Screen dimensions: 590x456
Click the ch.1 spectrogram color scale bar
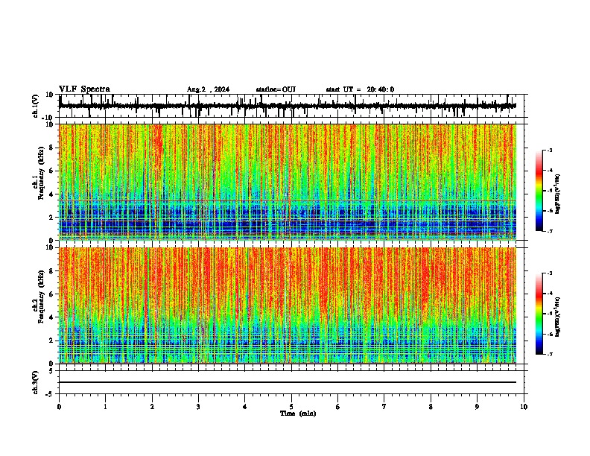[539, 191]
